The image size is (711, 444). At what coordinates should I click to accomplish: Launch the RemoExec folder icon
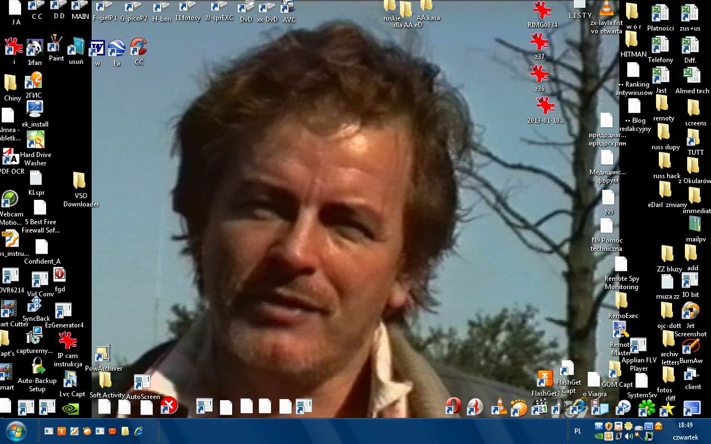tap(622, 301)
